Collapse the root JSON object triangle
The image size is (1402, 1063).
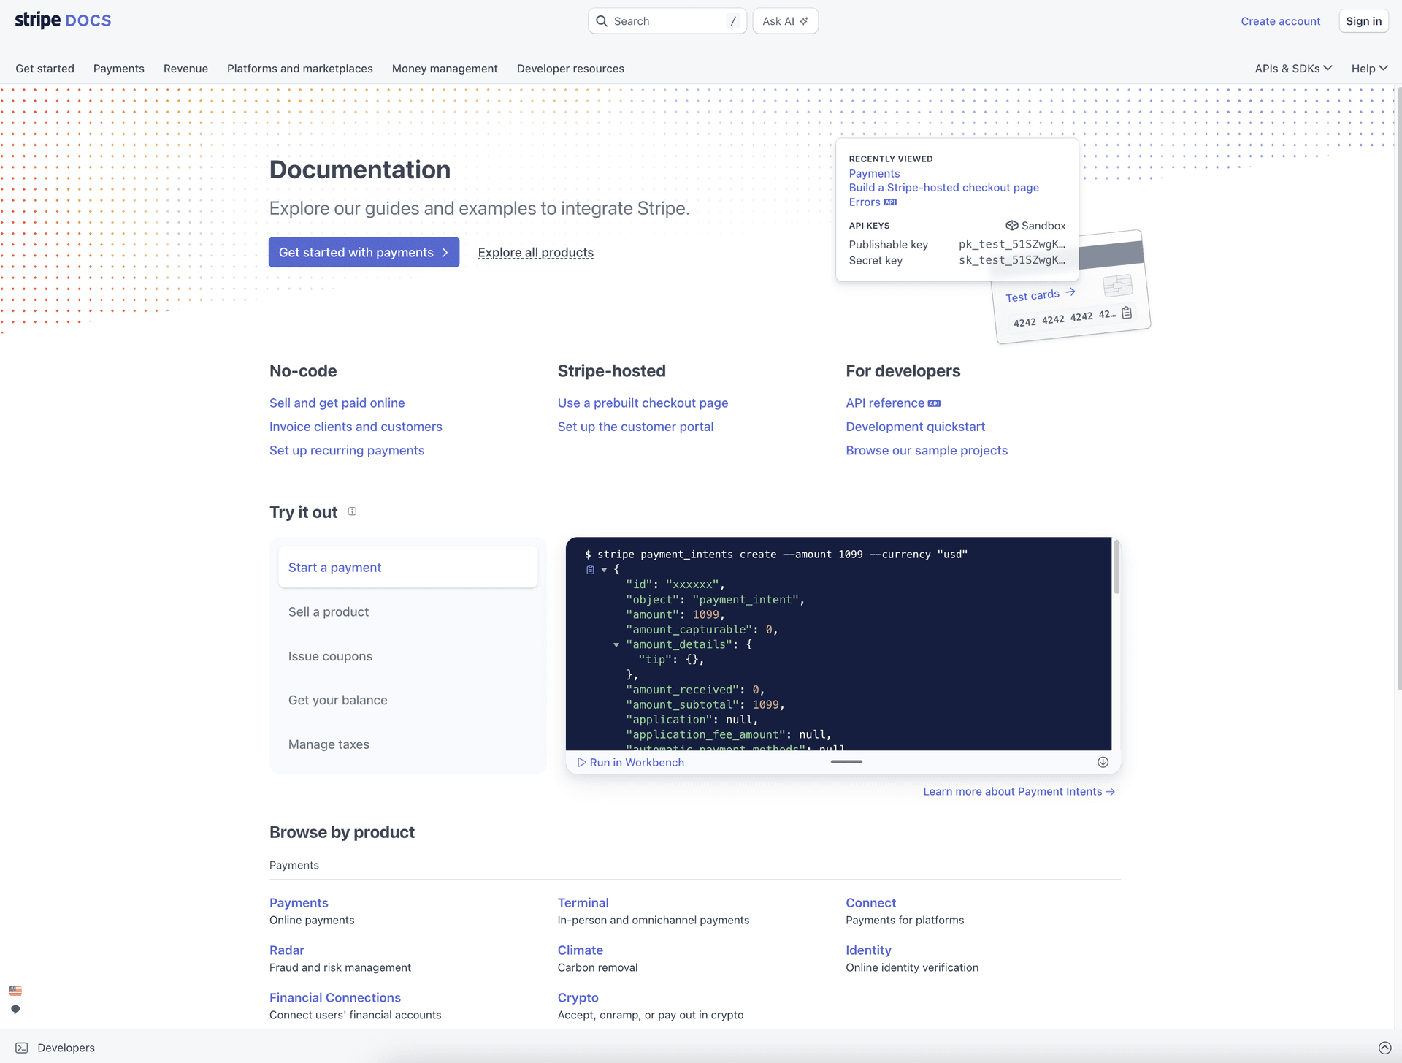click(604, 570)
